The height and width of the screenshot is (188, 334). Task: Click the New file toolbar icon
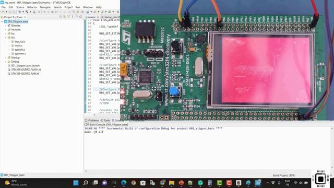tap(3, 12)
